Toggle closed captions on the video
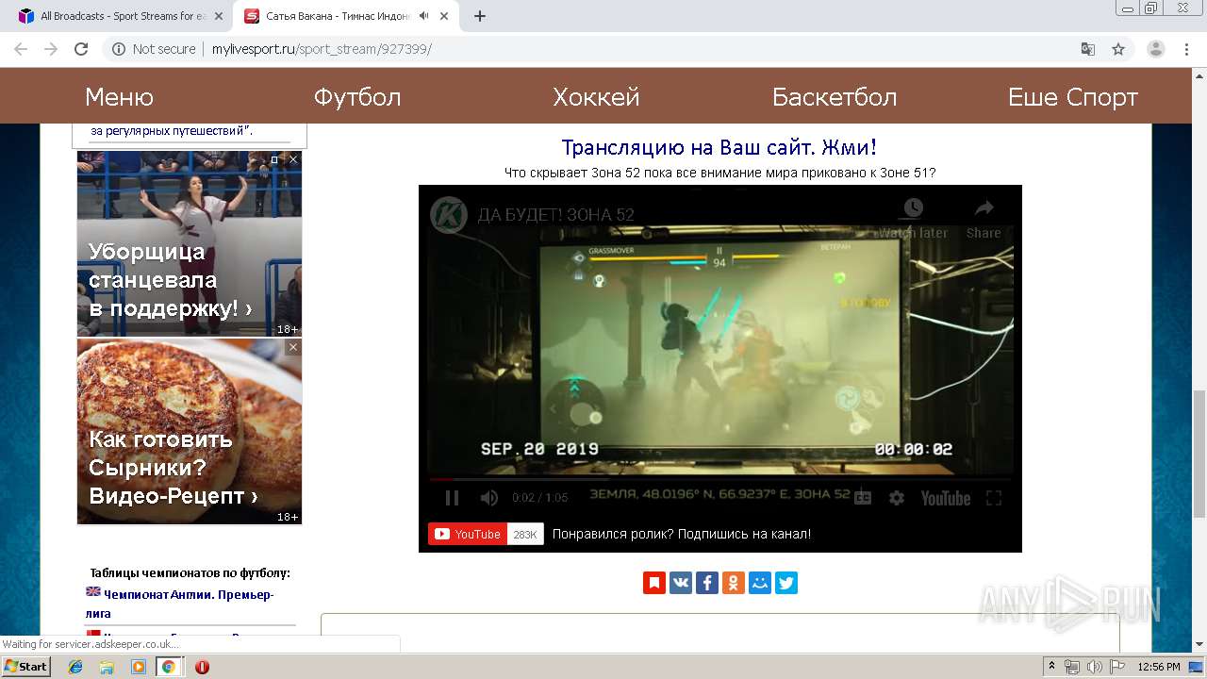 coord(863,498)
